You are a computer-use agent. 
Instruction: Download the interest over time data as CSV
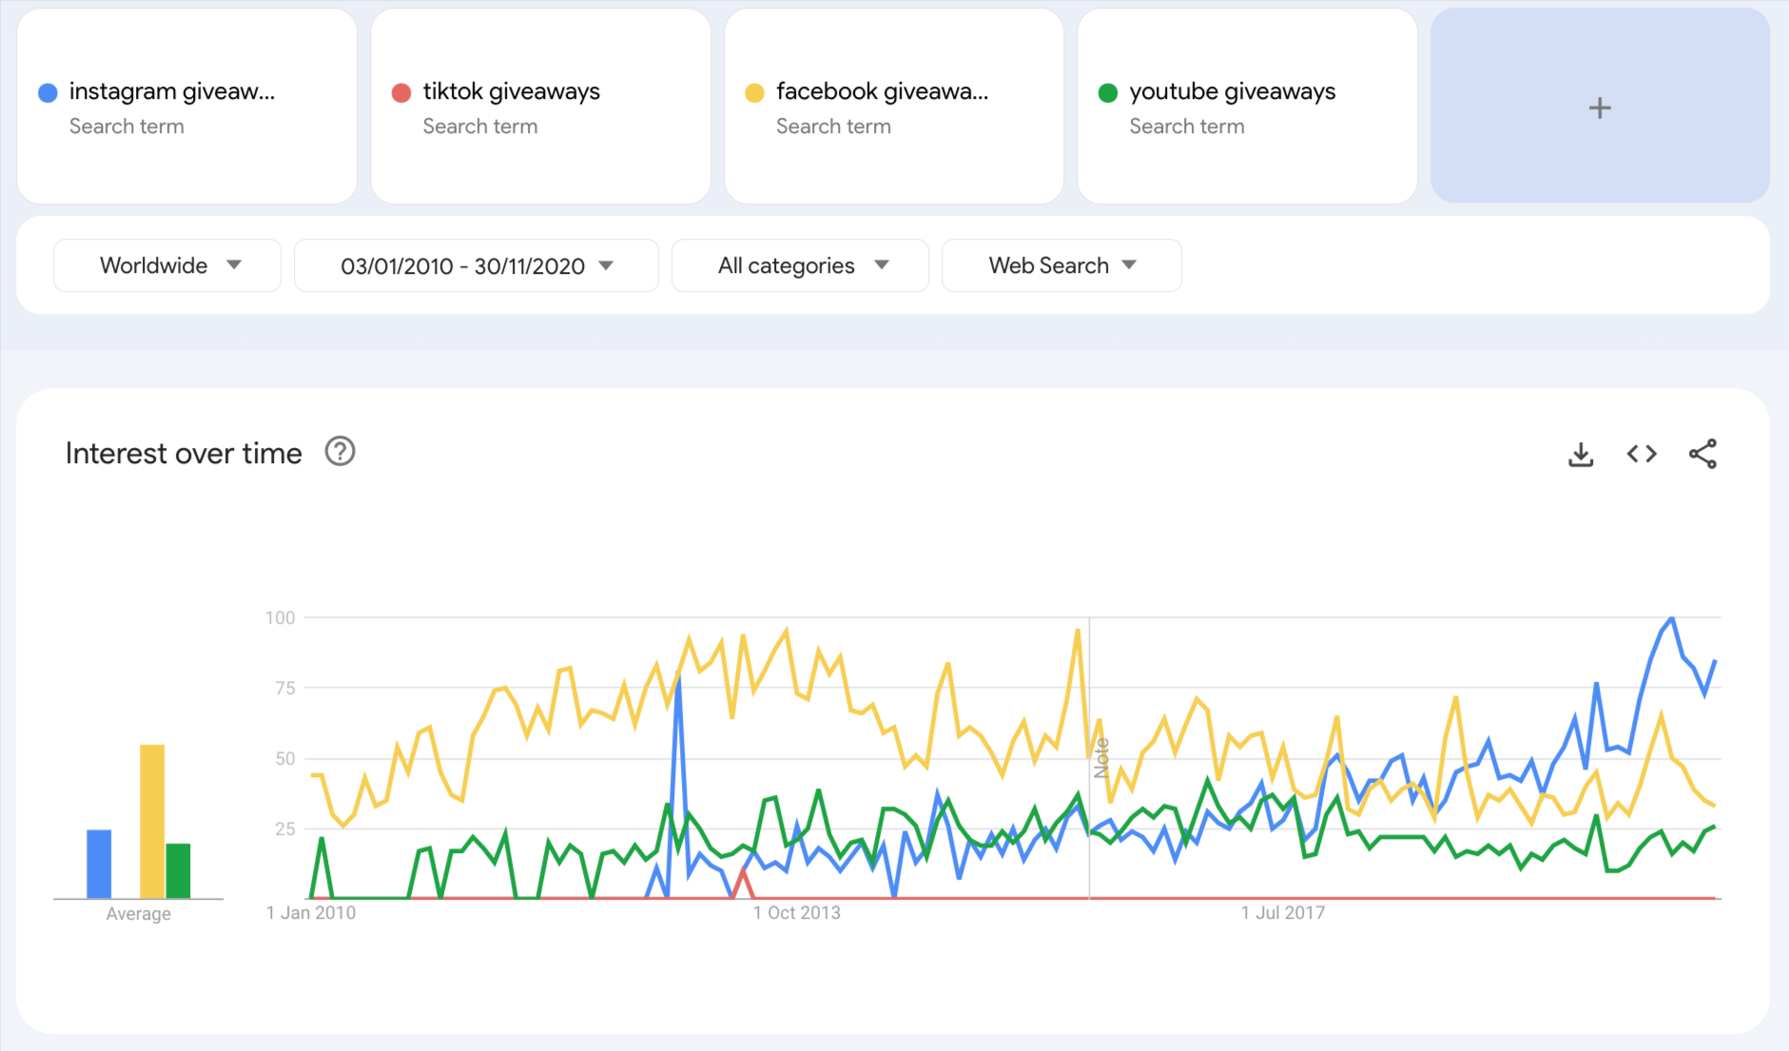1581,455
